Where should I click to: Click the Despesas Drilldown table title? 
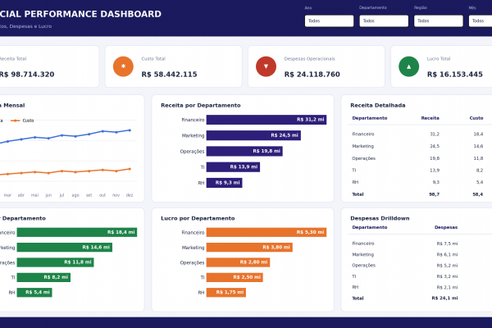tap(380, 218)
